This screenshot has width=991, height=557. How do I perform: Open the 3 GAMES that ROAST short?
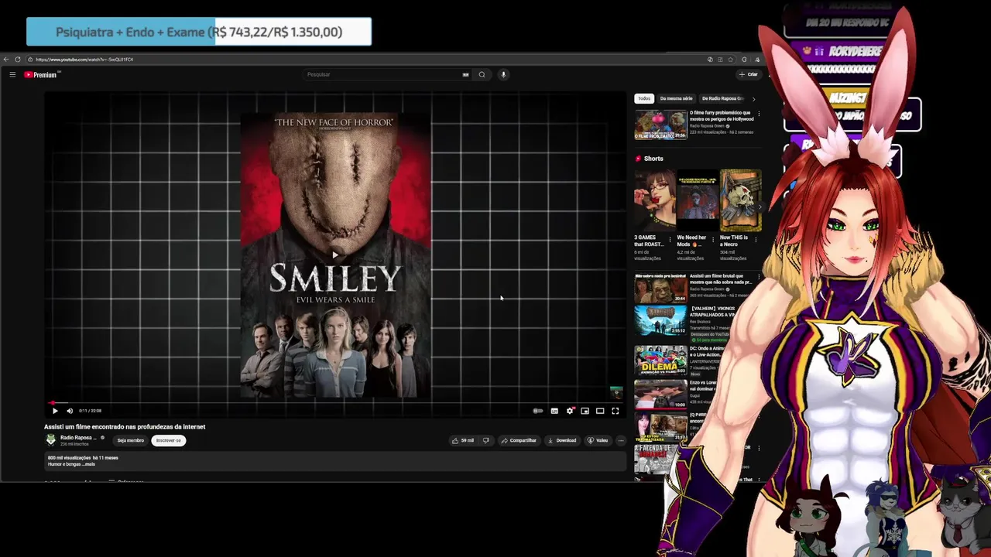point(655,200)
